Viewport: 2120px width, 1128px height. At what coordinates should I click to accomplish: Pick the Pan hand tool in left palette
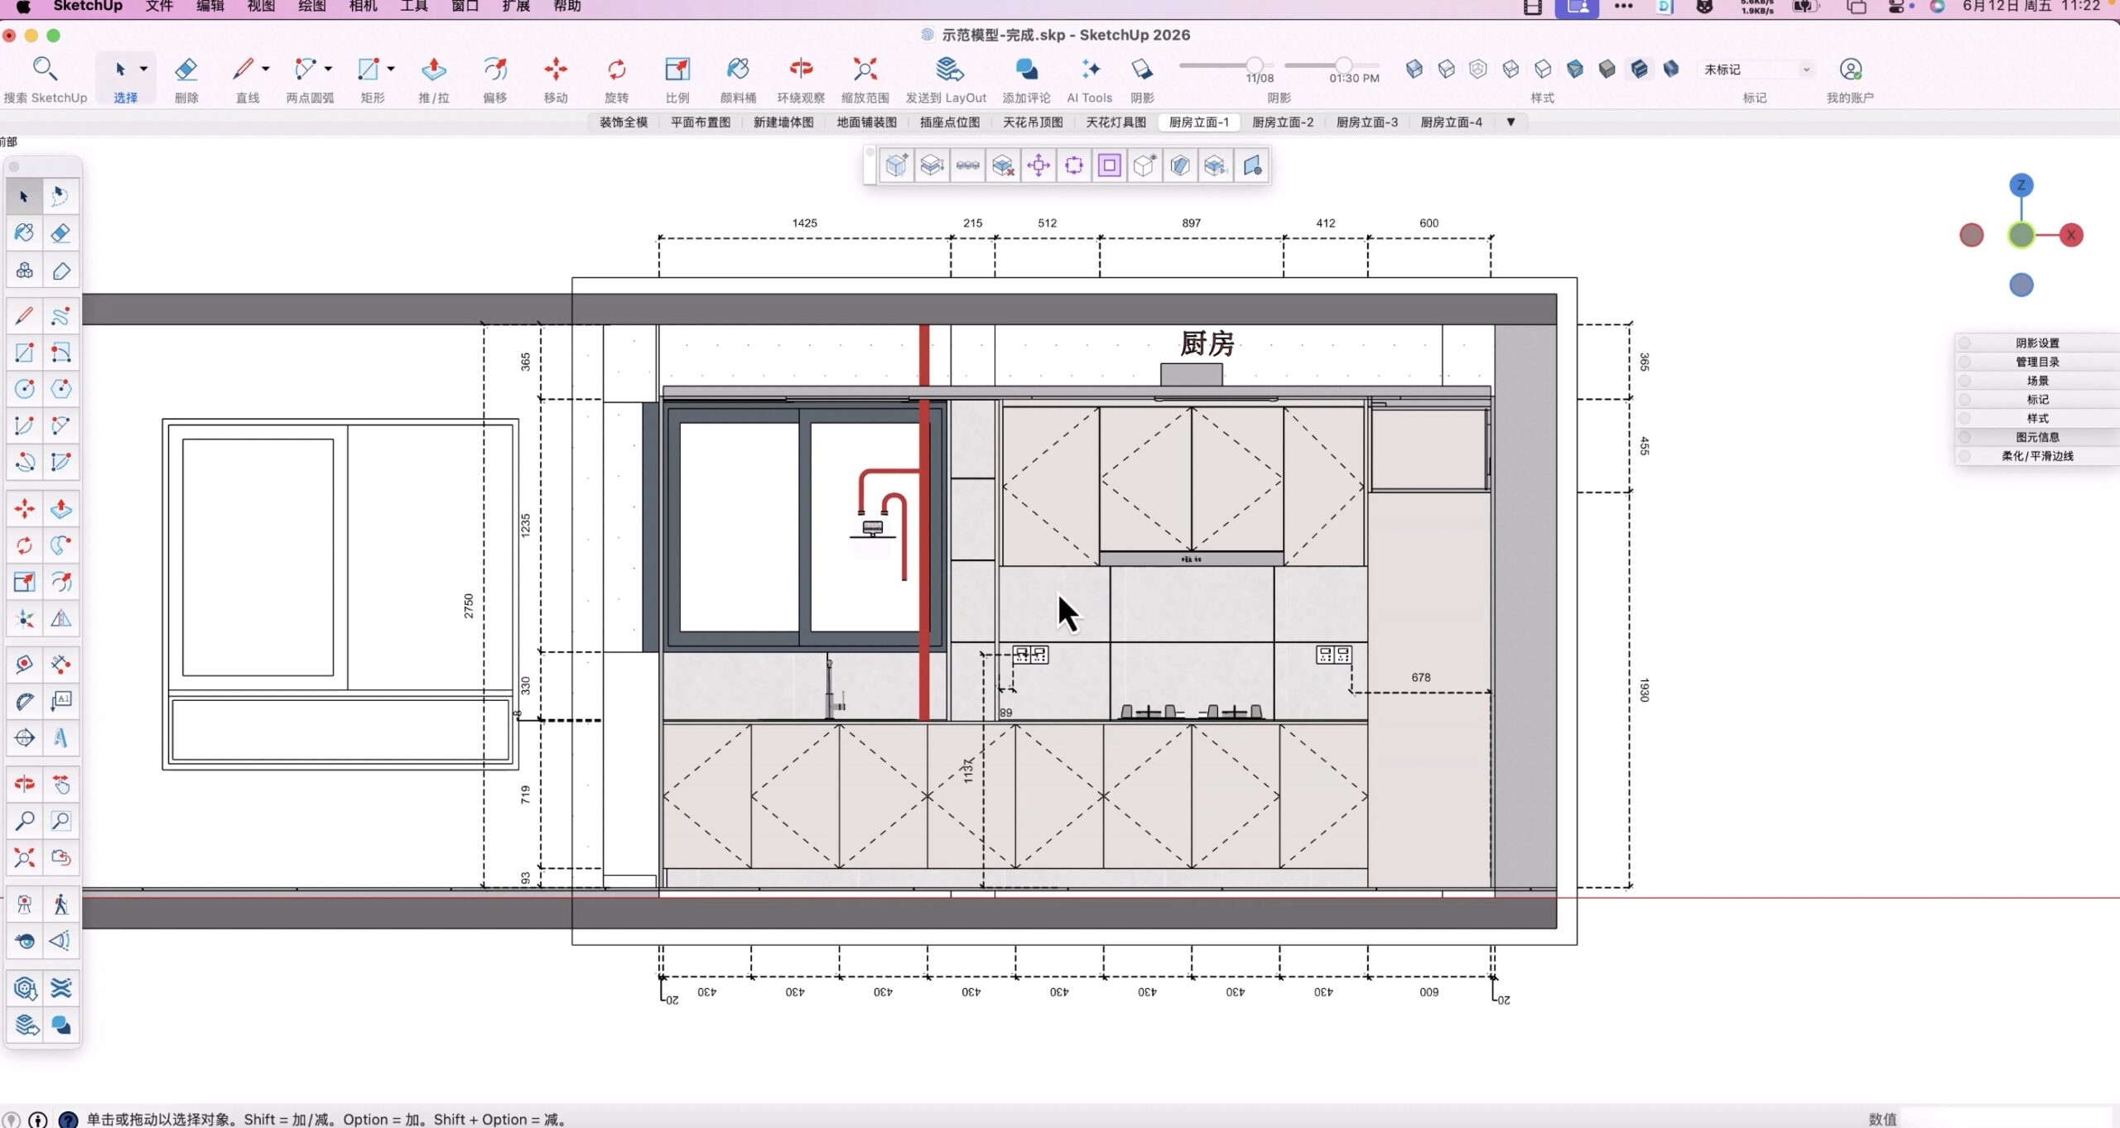tap(60, 784)
